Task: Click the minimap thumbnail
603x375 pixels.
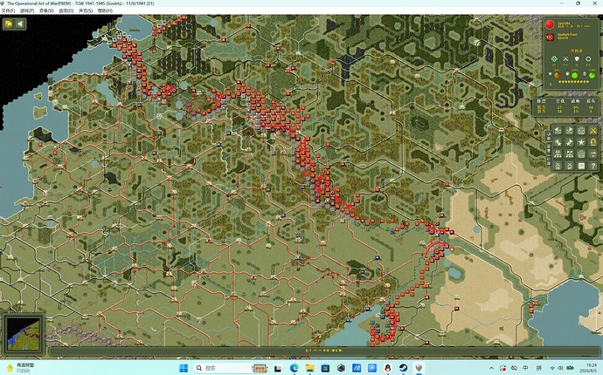Action: 24,334
